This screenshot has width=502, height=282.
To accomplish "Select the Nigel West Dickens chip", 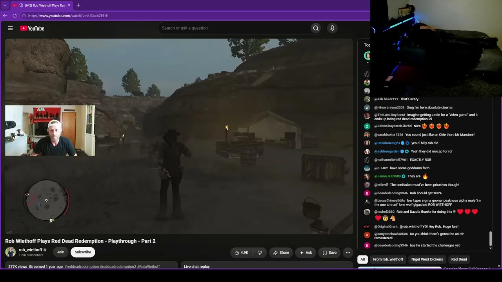I will [427, 259].
